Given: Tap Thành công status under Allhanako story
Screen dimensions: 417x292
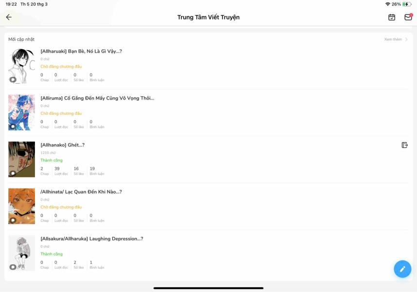Looking at the screenshot, I should (52, 160).
